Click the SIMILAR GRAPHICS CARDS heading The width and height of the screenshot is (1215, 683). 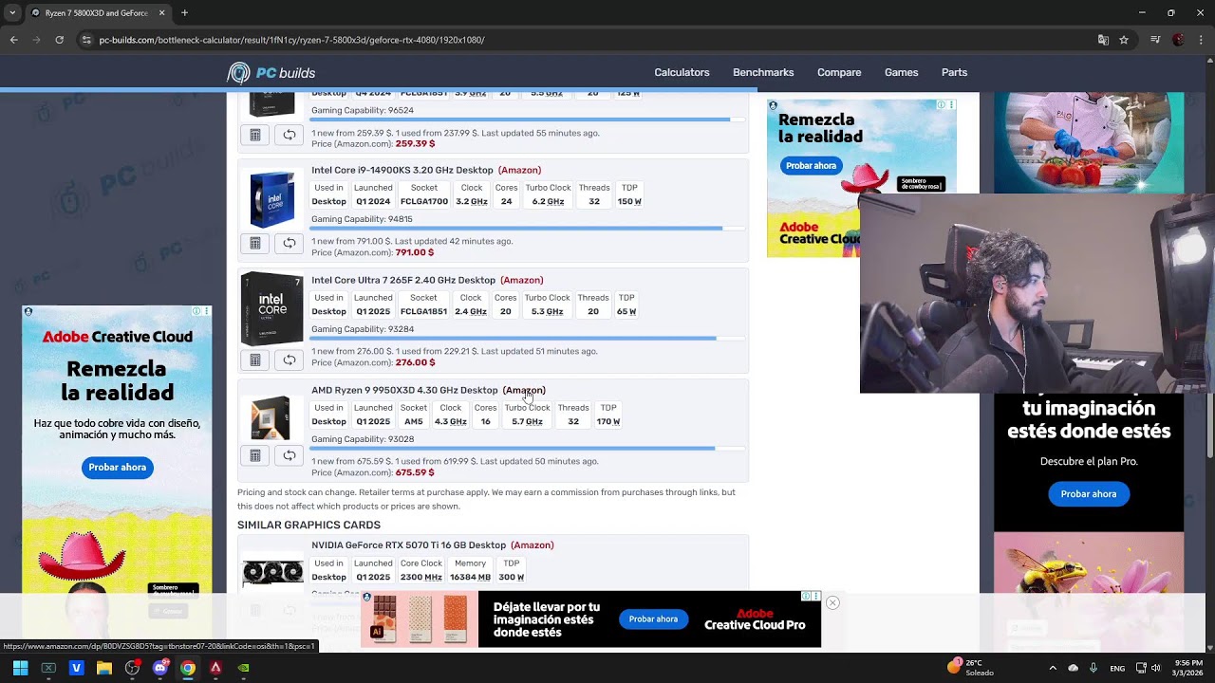click(x=308, y=526)
